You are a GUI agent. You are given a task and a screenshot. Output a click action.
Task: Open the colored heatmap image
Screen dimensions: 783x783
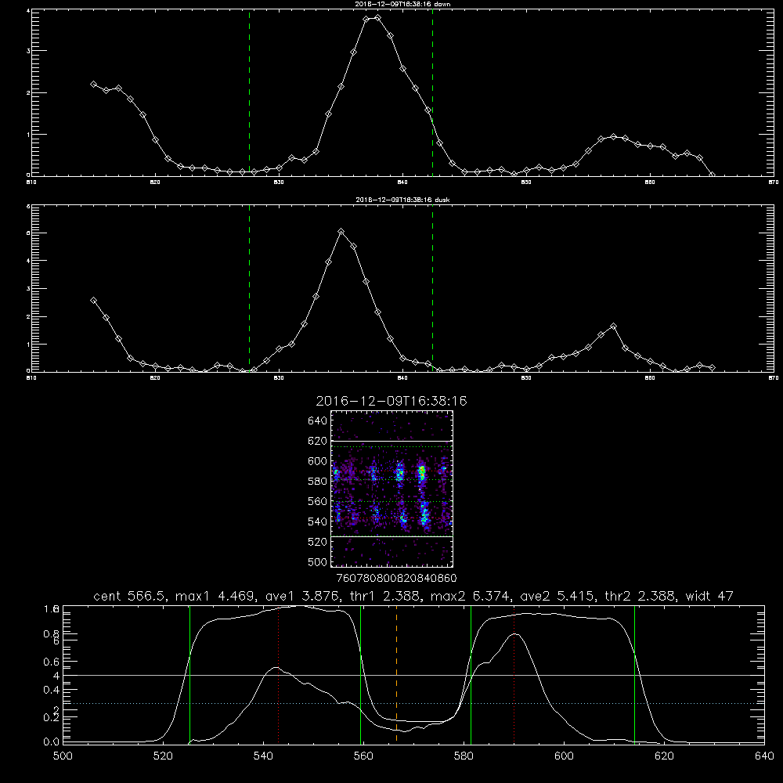coord(392,489)
